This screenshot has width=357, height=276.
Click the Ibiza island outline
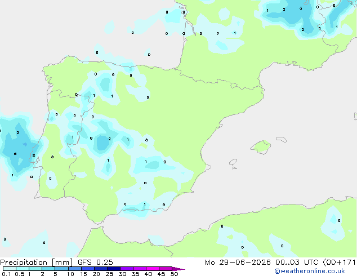[233, 162]
